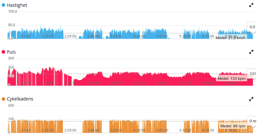This screenshot has height=137, width=262.
Task: Click the 0,0 value tooltip on Hastighet chart
Action: [x=252, y=27]
